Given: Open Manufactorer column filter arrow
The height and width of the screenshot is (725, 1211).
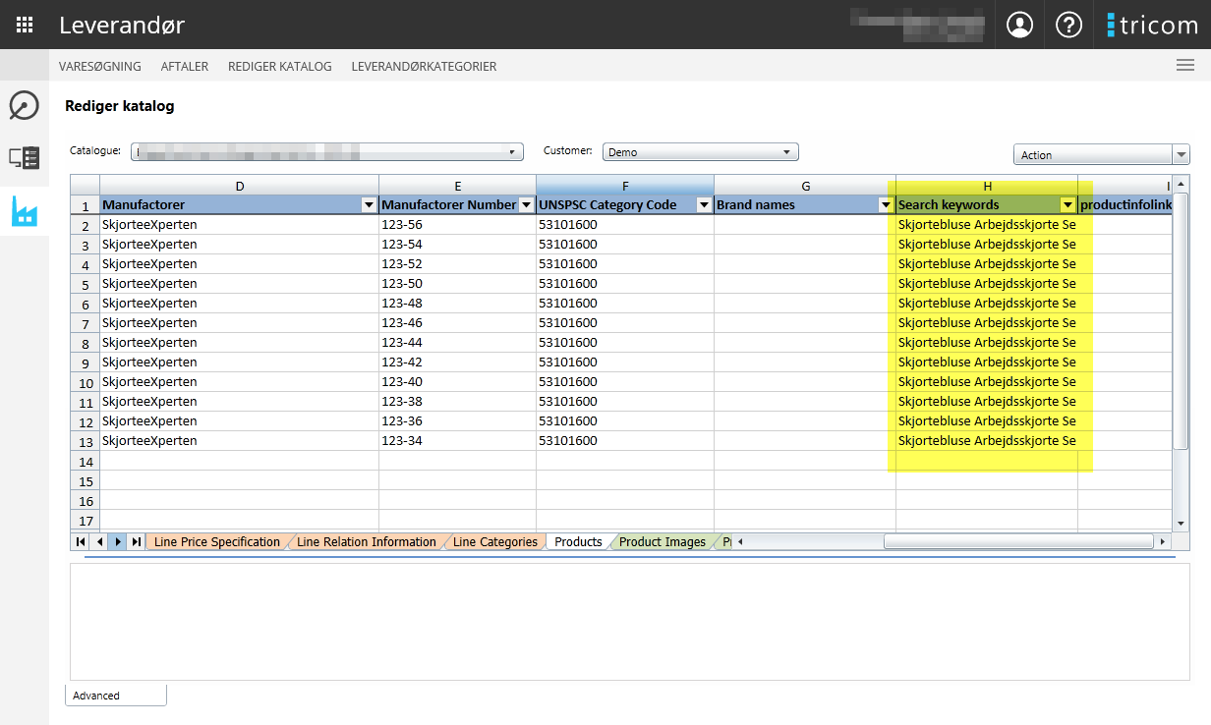Looking at the screenshot, I should click(x=369, y=205).
